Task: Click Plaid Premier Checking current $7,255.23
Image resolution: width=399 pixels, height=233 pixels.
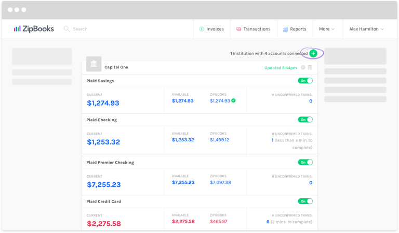Action: click(104, 184)
